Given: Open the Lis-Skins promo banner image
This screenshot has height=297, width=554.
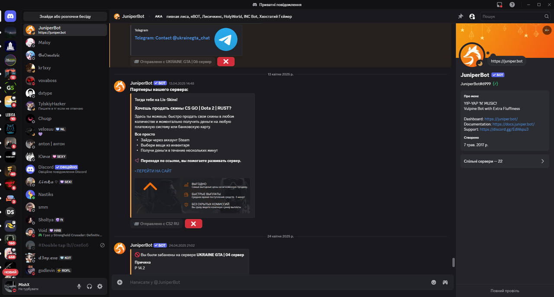Looking at the screenshot, I should pos(192,195).
